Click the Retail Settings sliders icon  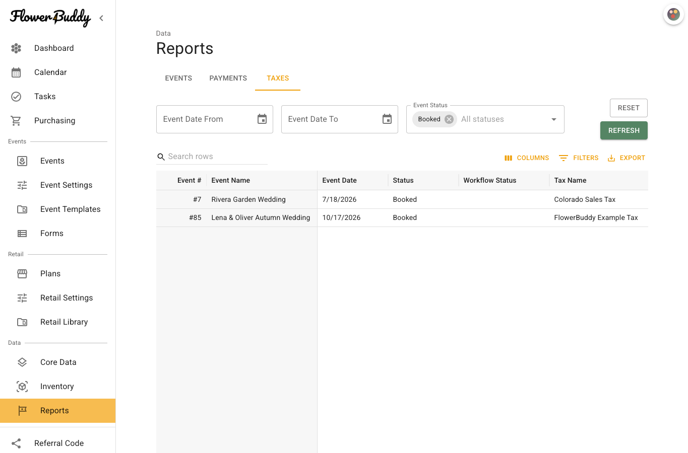coord(22,298)
